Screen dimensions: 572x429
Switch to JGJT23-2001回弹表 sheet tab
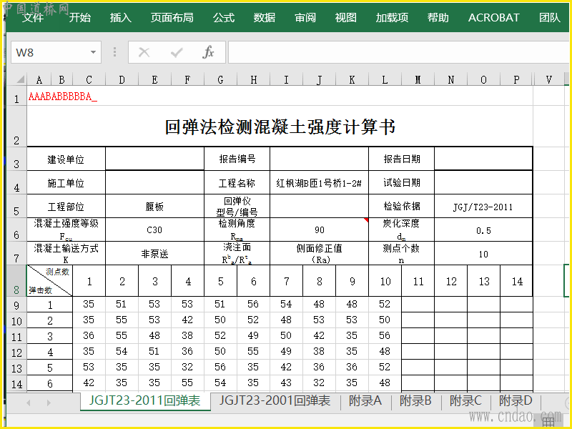(275, 401)
